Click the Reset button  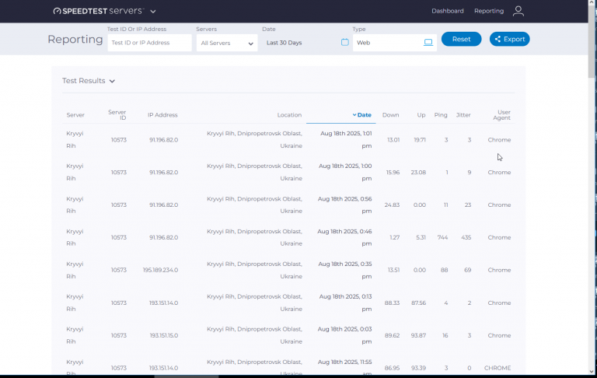point(461,39)
